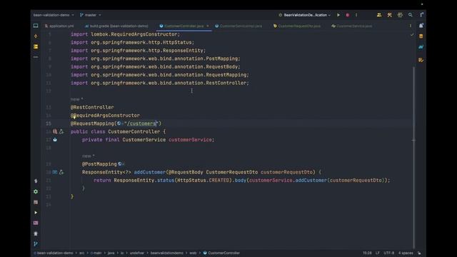Switch to CustomerRequestDto.java tab

click(297, 26)
